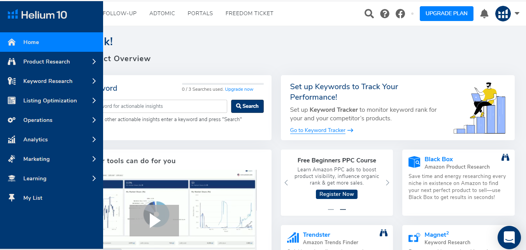Viewport: 526px width, 250px height.
Task: Expand the Keyword Research submenu arrow
Action: pos(94,81)
